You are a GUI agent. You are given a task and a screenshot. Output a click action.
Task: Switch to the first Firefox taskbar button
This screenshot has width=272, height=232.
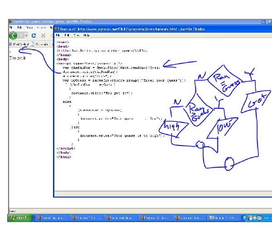coord(52,218)
